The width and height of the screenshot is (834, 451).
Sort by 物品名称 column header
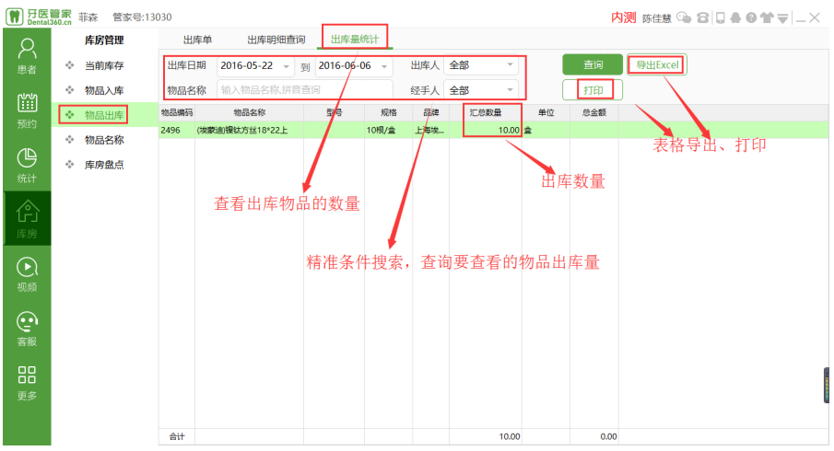pos(250,112)
